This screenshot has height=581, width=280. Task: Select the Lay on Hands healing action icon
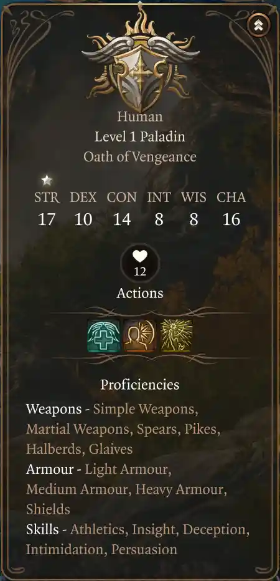[x=103, y=336]
